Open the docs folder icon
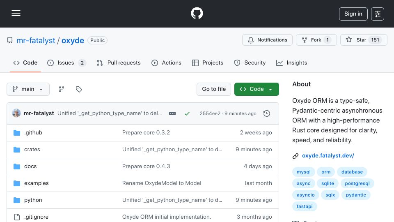 17,166
